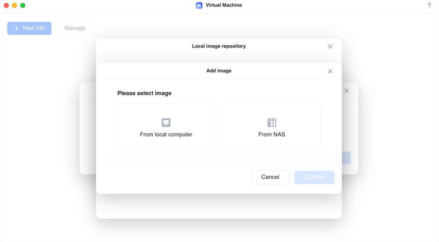439x242 pixels.
Task: Click the Add image dialog title
Action: pyautogui.click(x=219, y=71)
